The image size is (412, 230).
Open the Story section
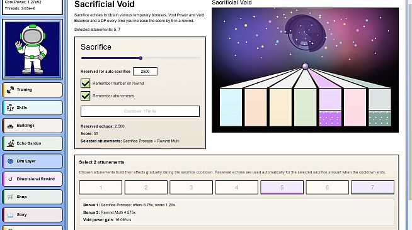(x=33, y=214)
